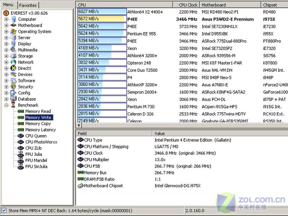
Task: Click the 2.0.160.0 status bar entry
Action: [x=195, y=211]
